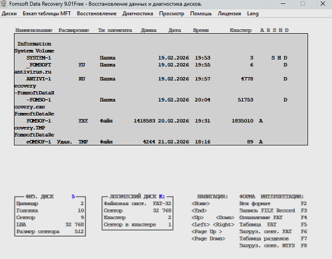Click the A R S H D attributes header

coord(274,30)
